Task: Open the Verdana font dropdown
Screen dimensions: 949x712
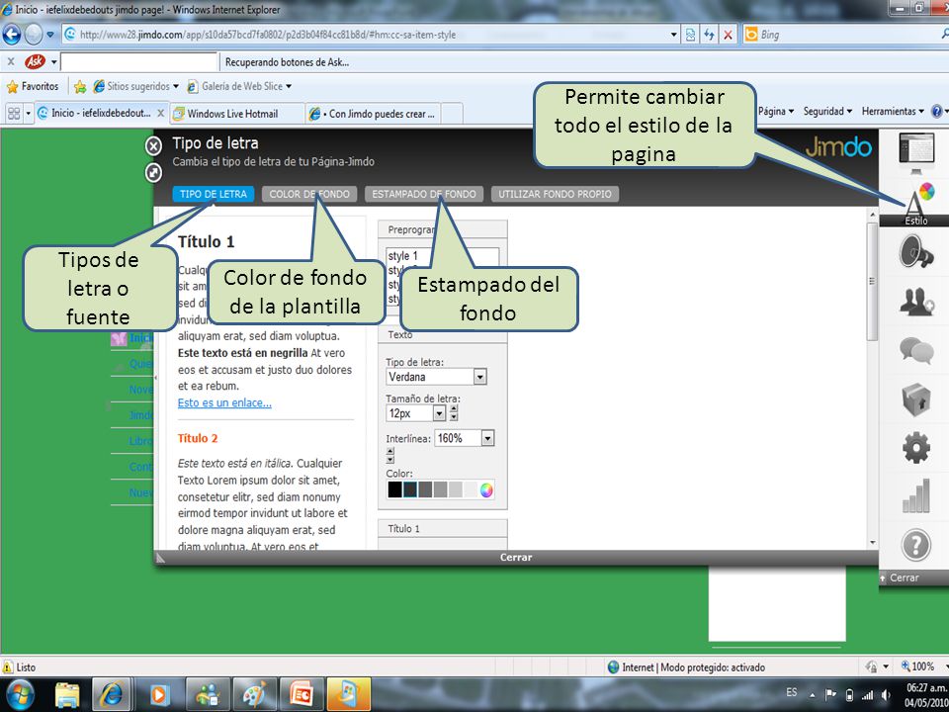Action: tap(479, 377)
